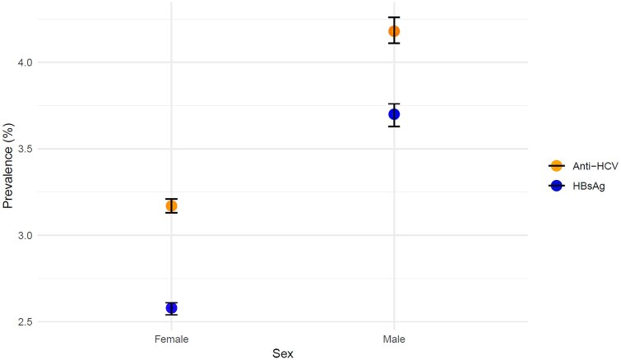Click the bottom error bar cap of Male HBsAg
Screen dimensions: 621x360
tap(394, 127)
